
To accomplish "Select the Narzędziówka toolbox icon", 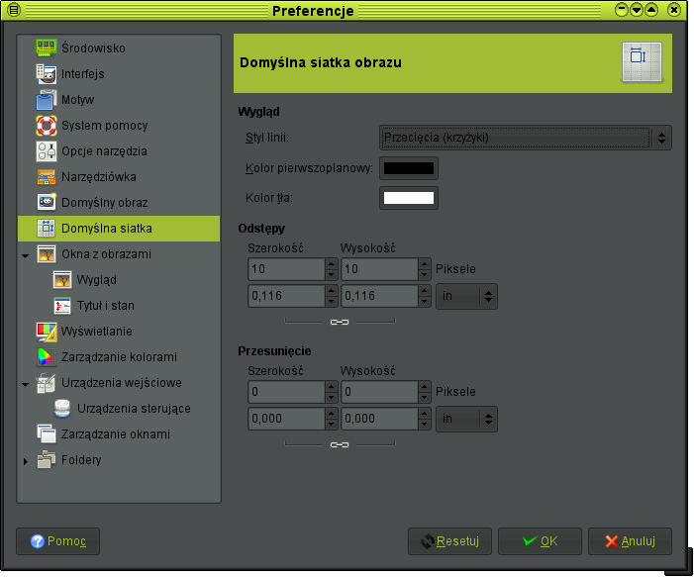I will 47,176.
